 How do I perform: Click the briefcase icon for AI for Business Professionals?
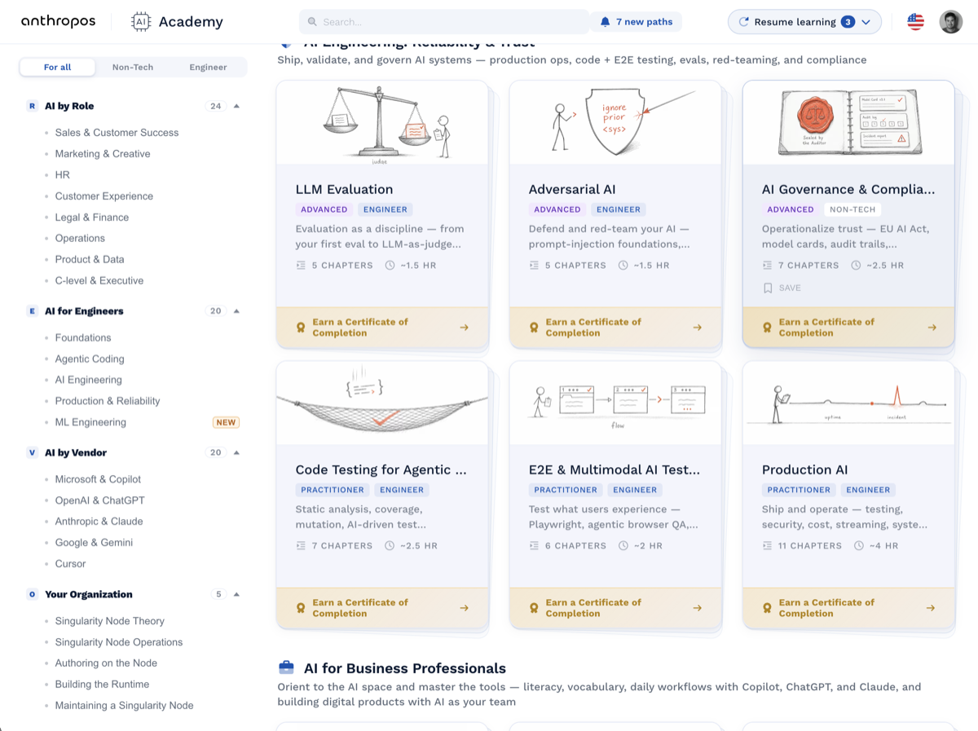click(x=286, y=667)
